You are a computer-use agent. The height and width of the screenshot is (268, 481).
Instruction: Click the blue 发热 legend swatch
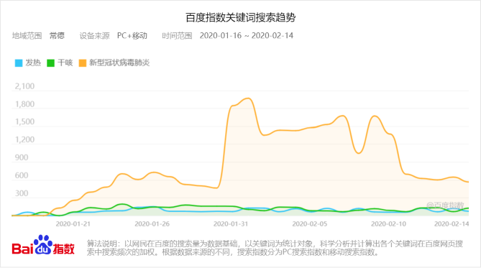pos(19,63)
